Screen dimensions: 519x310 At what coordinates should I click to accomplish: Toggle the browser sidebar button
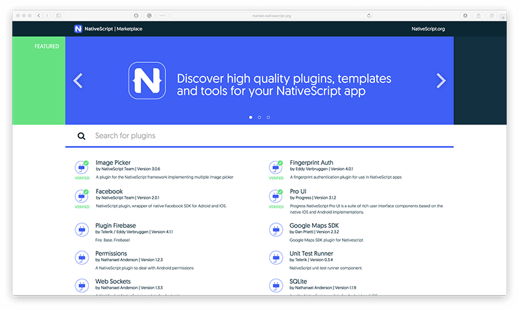(58, 16)
